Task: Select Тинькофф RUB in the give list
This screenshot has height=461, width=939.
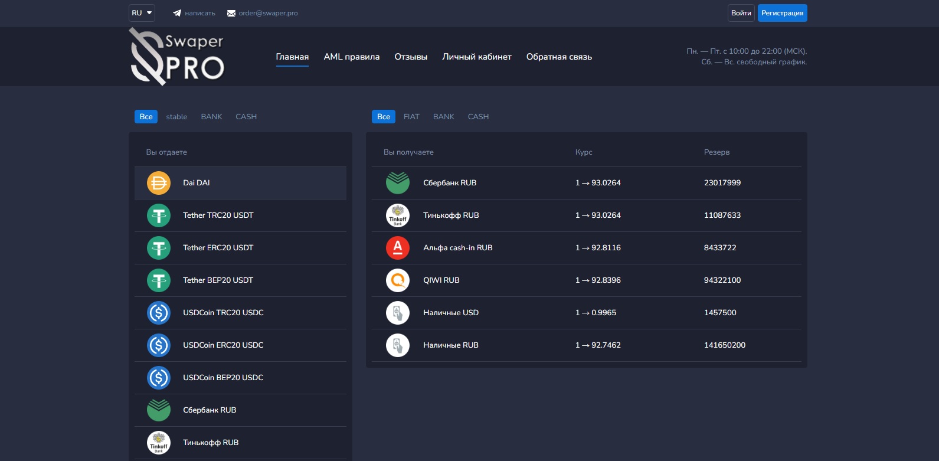Action: coord(211,443)
